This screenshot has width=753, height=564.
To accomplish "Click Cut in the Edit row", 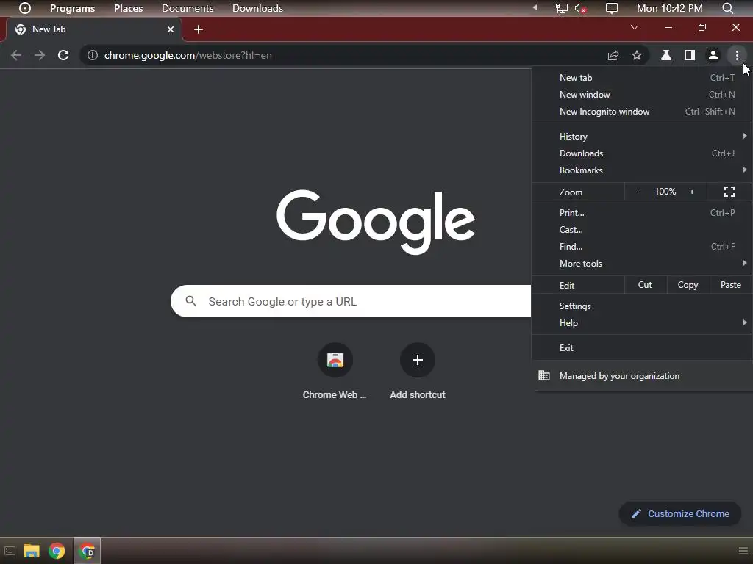I will 645,285.
